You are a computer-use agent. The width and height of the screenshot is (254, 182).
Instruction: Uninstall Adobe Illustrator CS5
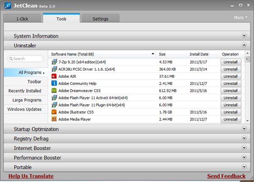pos(231,112)
